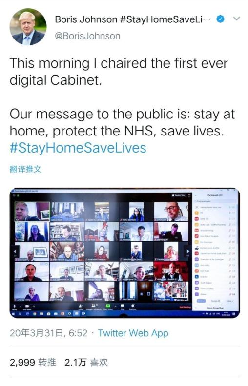Screen dimensions: 248x386
Task: Expand the video options caret in Zoom
Action: (x=34, y=306)
